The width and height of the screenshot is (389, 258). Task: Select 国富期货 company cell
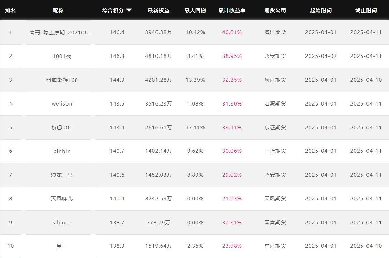tap(275, 222)
